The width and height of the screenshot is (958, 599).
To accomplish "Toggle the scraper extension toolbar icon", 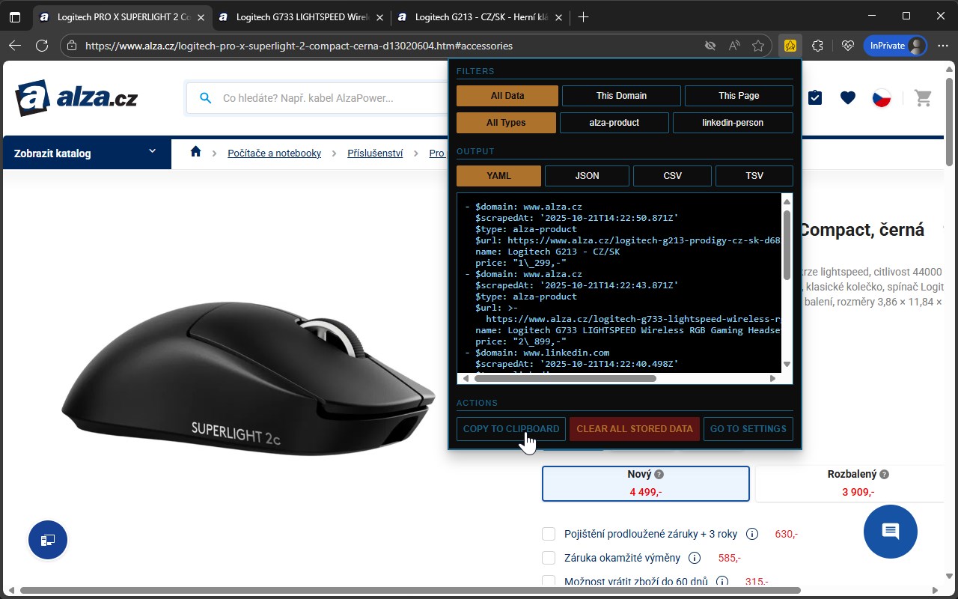I will (x=790, y=46).
